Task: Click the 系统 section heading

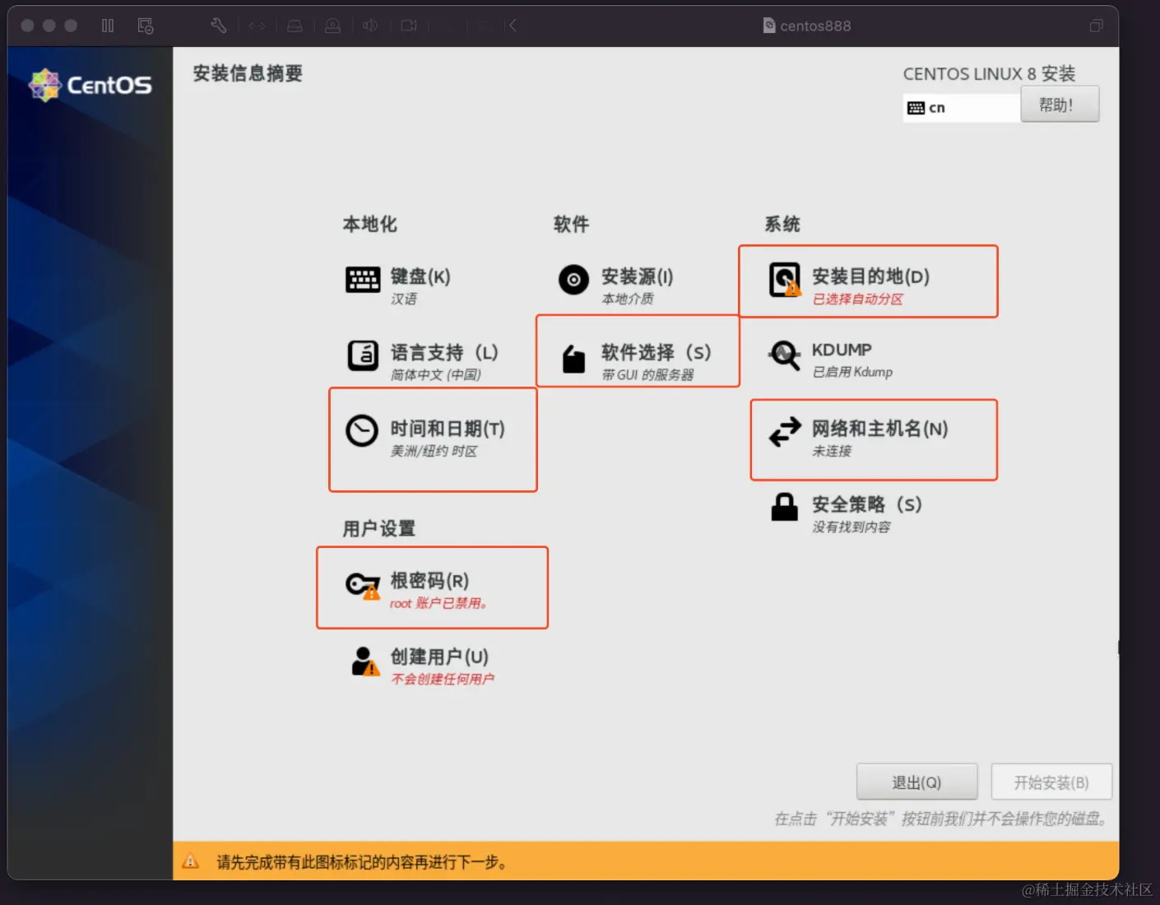Action: pos(782,224)
